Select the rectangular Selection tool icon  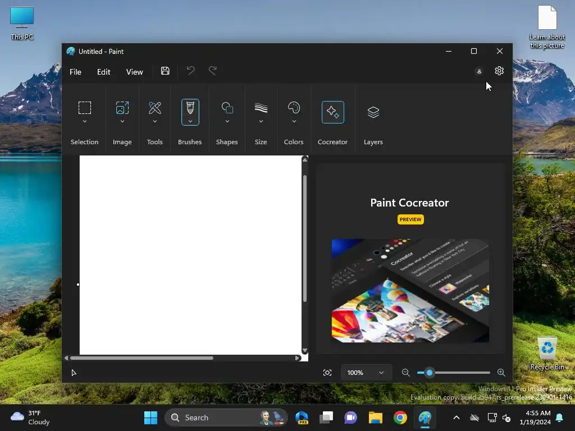(x=85, y=108)
